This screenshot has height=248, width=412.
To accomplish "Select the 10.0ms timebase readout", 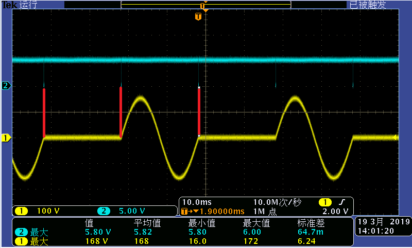I will click(197, 202).
